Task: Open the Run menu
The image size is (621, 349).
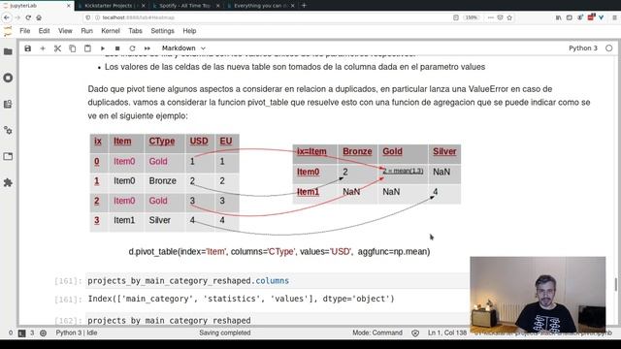Action: 86,31
